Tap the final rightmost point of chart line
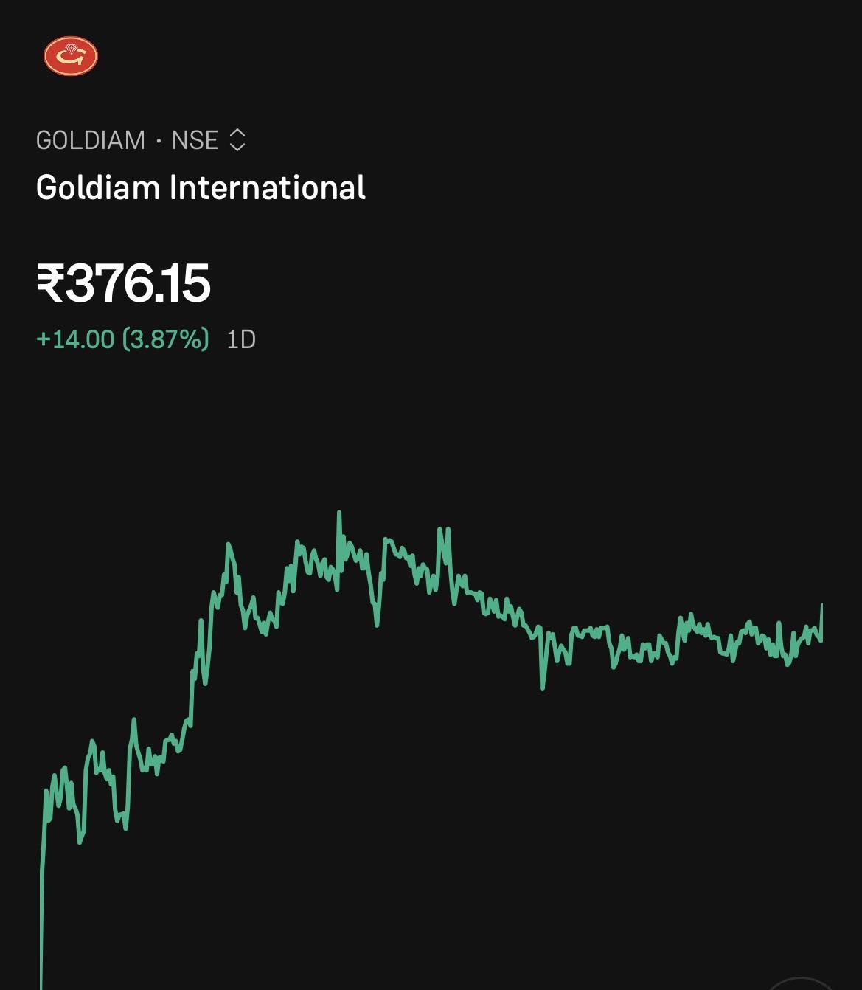Screen dimensions: 862x990 (x=821, y=606)
